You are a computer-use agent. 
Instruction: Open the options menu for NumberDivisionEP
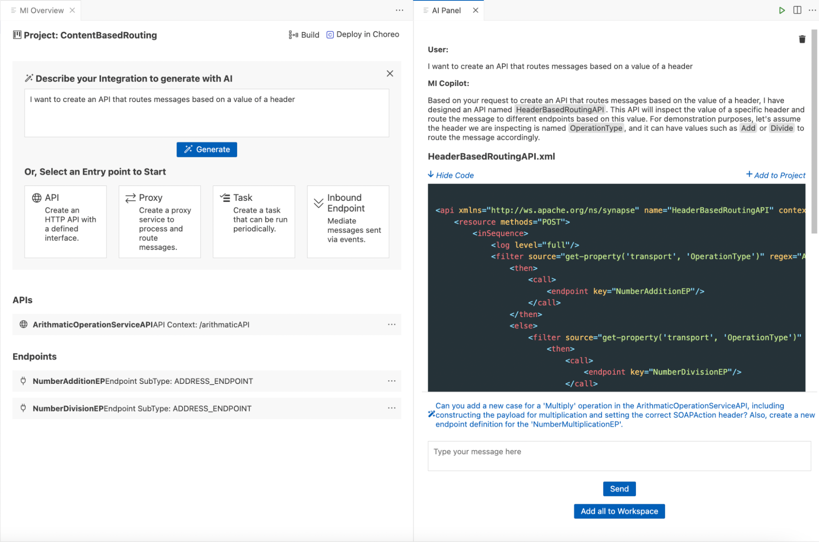click(391, 408)
